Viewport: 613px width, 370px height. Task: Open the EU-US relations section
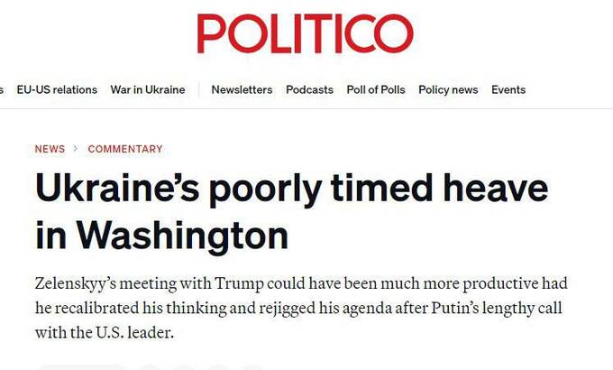click(57, 90)
